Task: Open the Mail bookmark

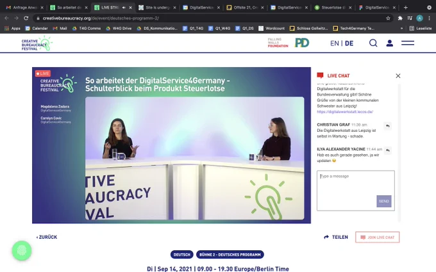Action: click(x=60, y=28)
